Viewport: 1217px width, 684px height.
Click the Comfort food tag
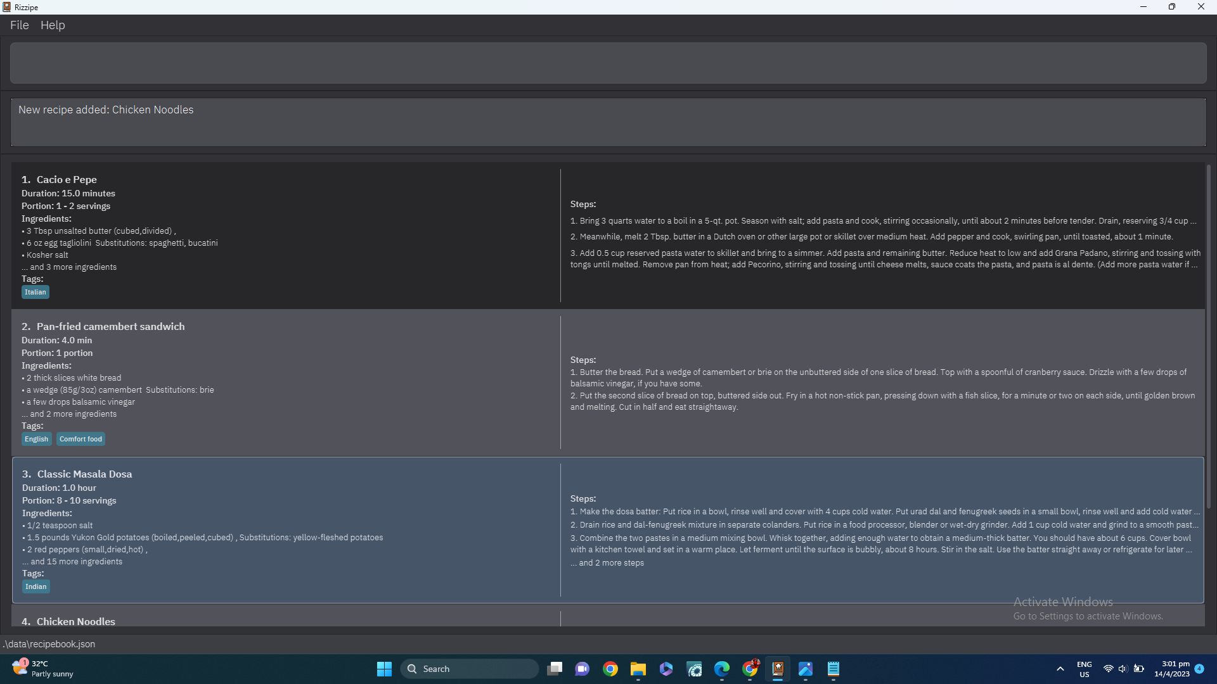pos(80,439)
